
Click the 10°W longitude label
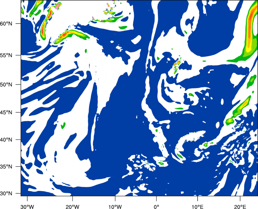(115, 207)
